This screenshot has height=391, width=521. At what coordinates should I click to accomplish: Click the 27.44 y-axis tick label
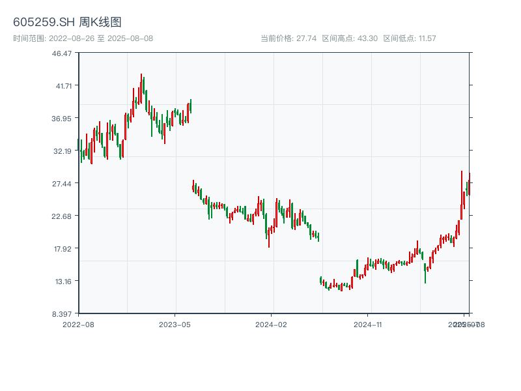click(63, 183)
